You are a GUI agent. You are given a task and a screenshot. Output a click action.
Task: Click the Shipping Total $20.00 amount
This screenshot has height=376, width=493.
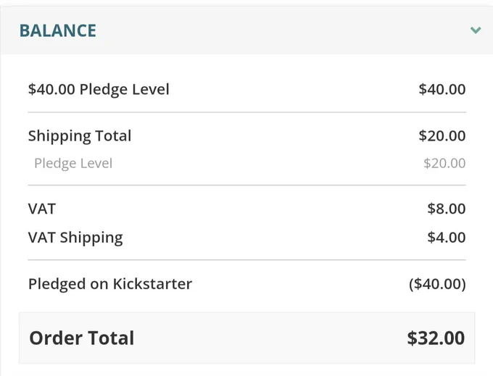pos(442,135)
